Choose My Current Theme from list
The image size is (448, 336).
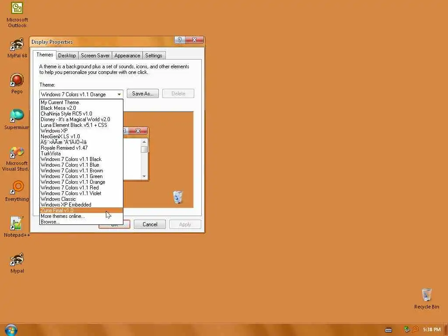point(81,102)
